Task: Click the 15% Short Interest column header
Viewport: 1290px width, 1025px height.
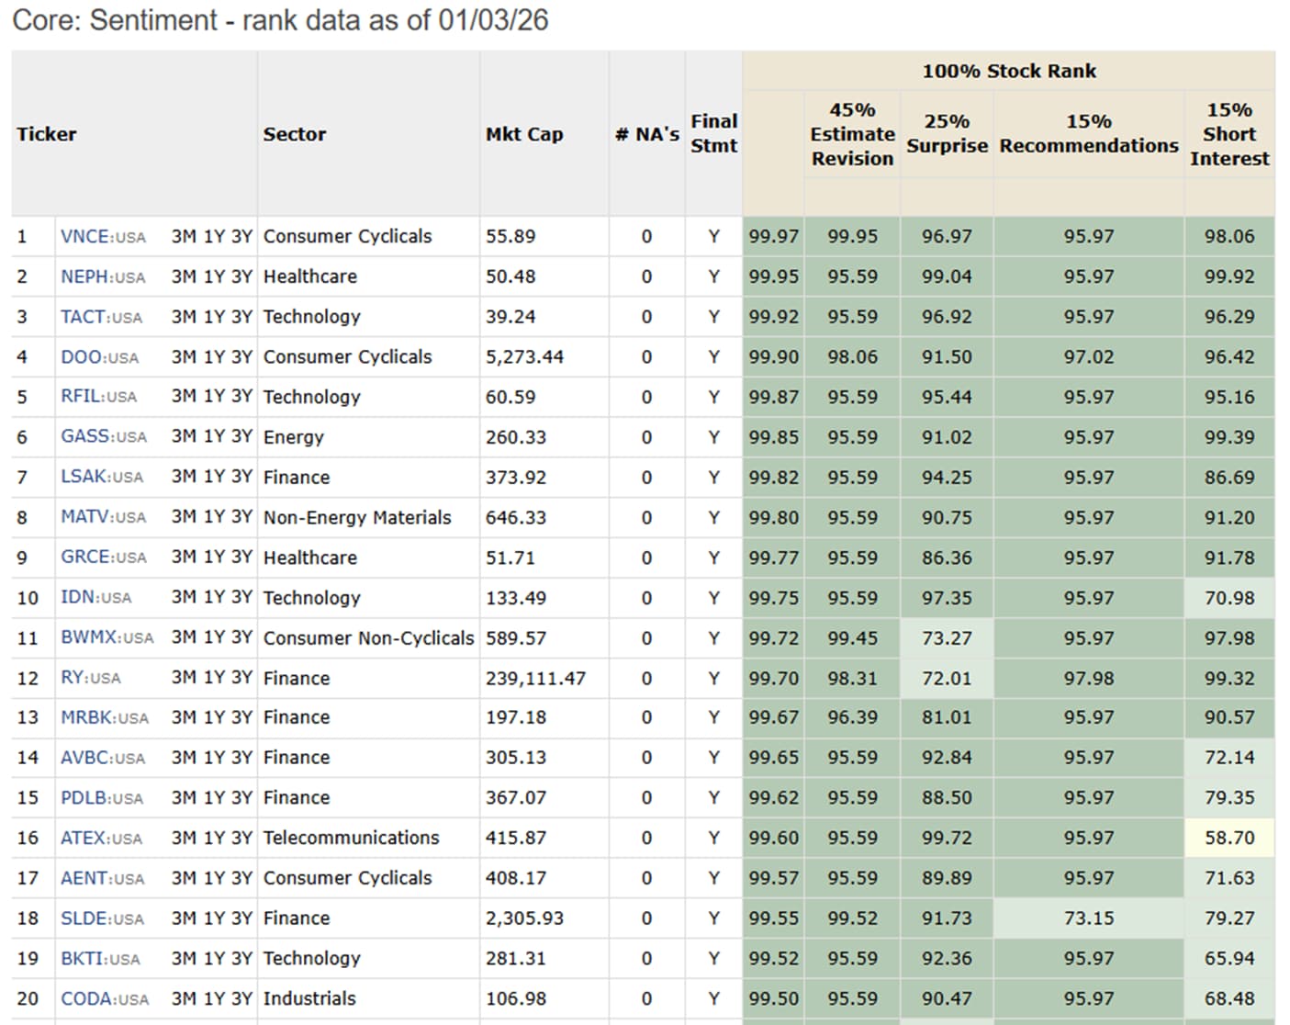Action: tap(1228, 134)
